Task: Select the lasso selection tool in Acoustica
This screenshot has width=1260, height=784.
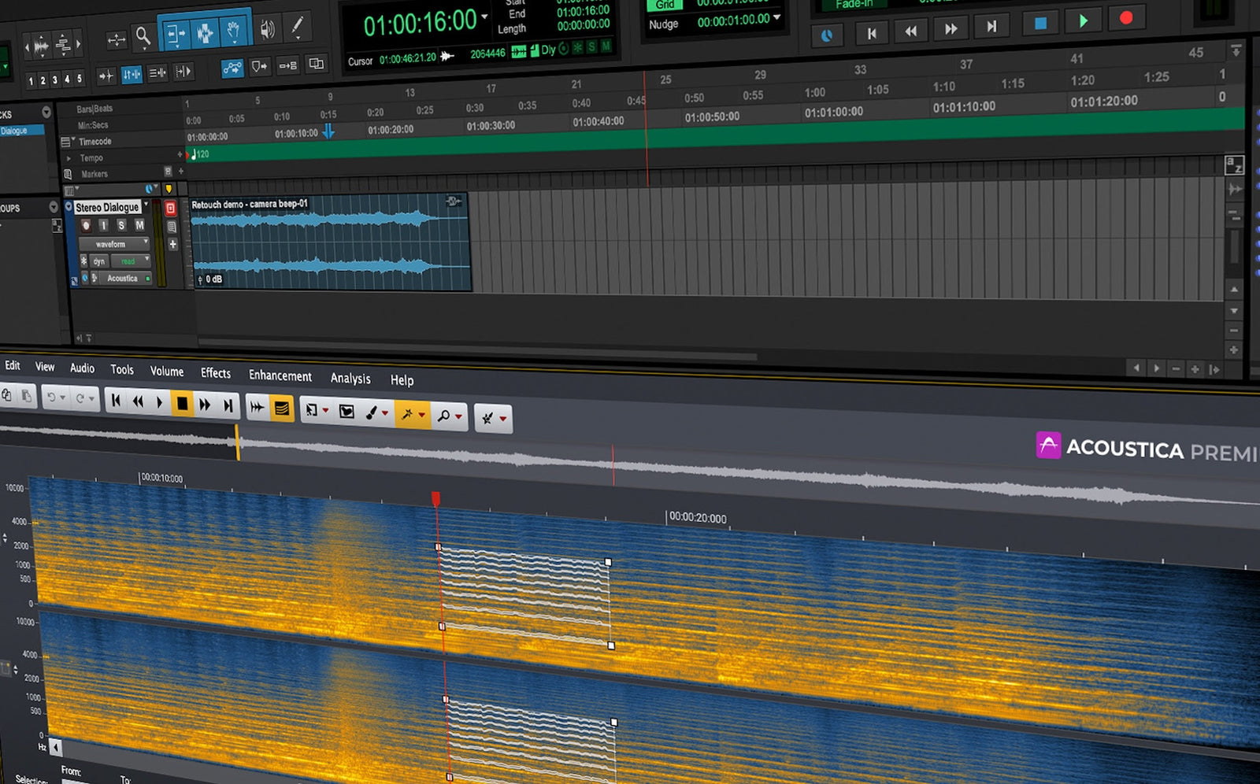Action: (346, 411)
